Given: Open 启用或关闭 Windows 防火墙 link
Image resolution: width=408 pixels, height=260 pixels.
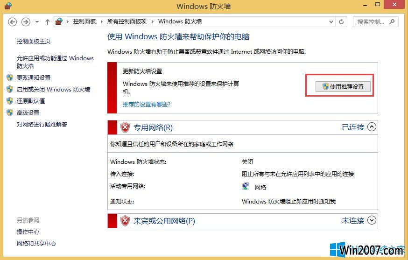Looking at the screenshot, I should [53, 89].
